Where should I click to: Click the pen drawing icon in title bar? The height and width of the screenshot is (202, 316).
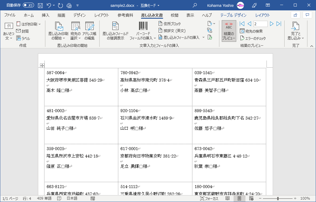[x=254, y=5]
